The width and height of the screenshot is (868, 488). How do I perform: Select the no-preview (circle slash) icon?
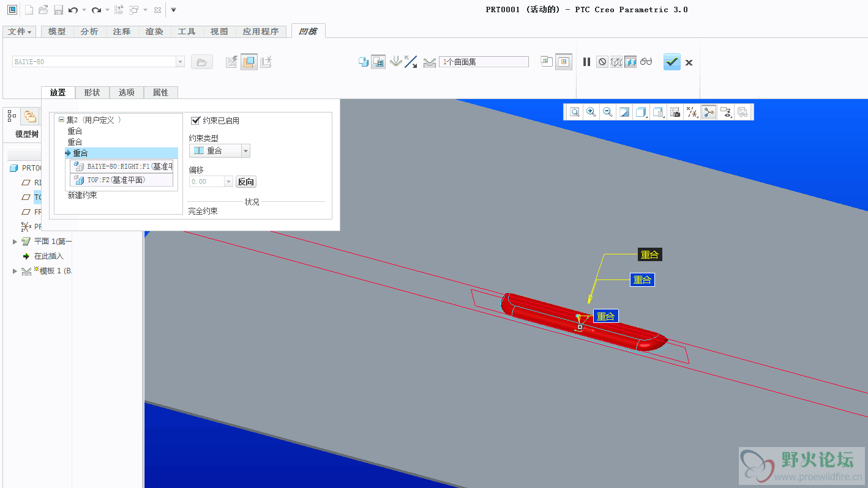(x=602, y=62)
